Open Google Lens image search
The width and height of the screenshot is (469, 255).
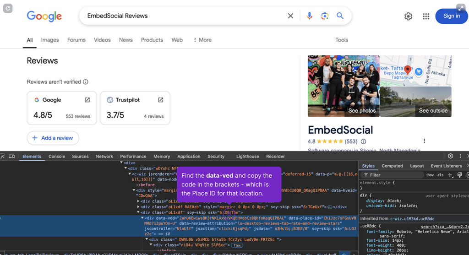coord(325,16)
